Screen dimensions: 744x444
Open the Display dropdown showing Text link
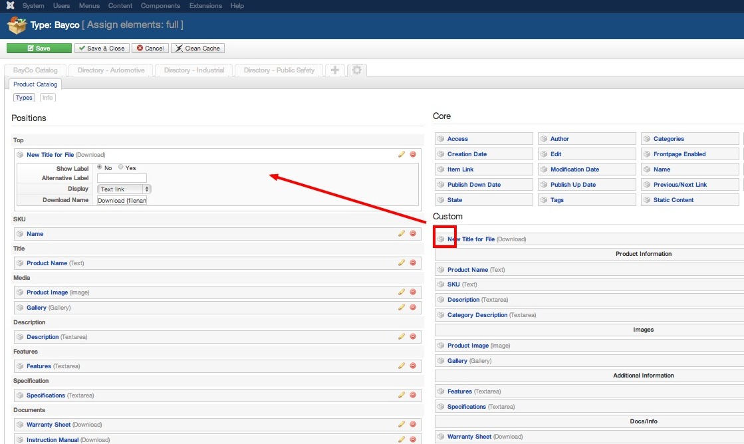[x=124, y=189]
